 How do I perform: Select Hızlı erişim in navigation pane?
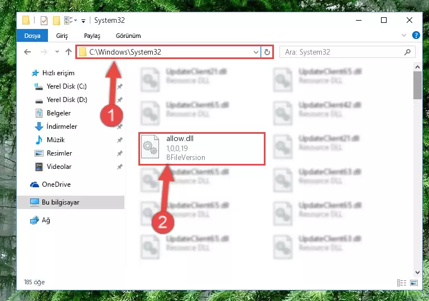pyautogui.click(x=53, y=73)
